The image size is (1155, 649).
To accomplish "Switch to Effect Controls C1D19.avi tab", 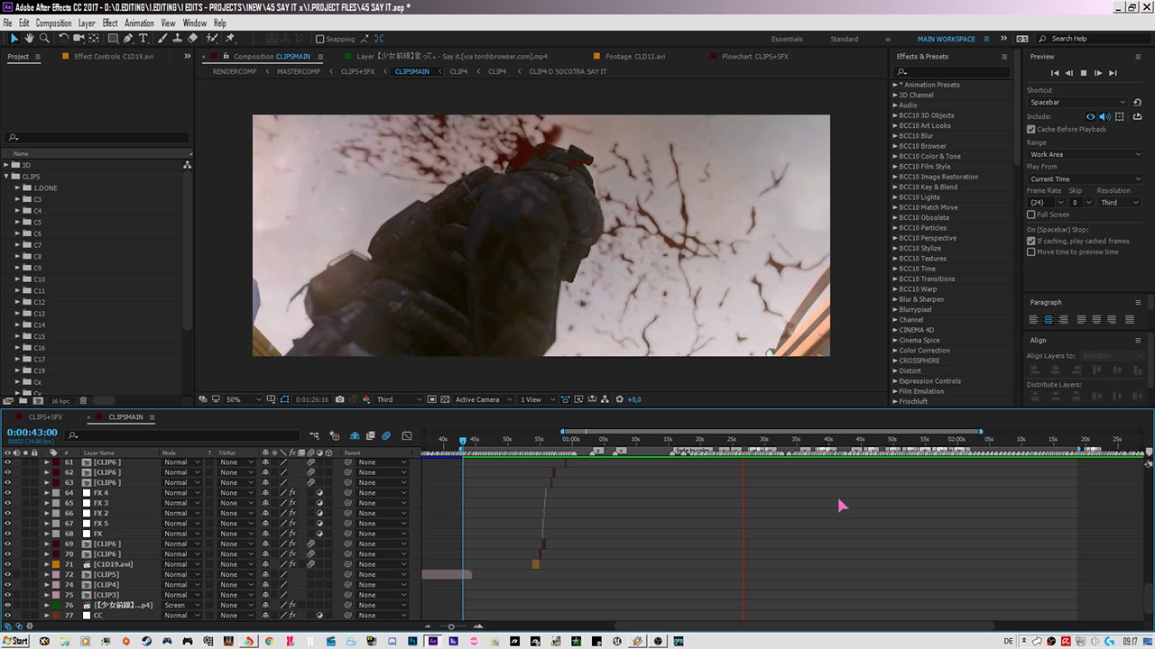I will (114, 57).
